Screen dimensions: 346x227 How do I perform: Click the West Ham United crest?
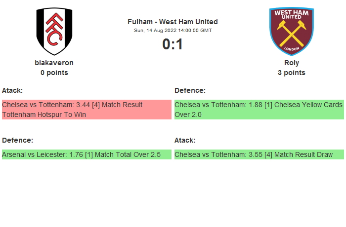pyautogui.click(x=292, y=31)
